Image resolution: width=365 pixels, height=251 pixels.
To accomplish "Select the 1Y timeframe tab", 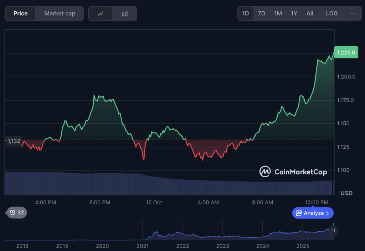I will (294, 13).
